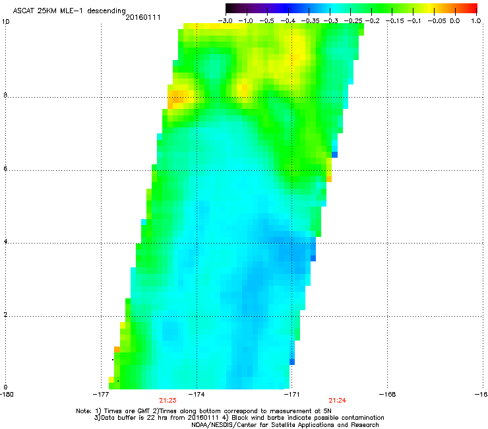This screenshot has width=488, height=429.
Task: Click the longitude label -177
Action: click(101, 395)
